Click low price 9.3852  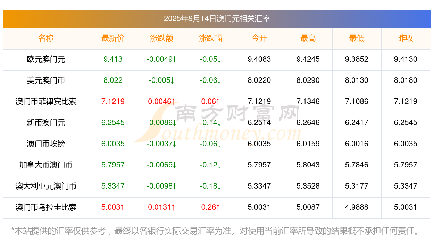point(357,59)
